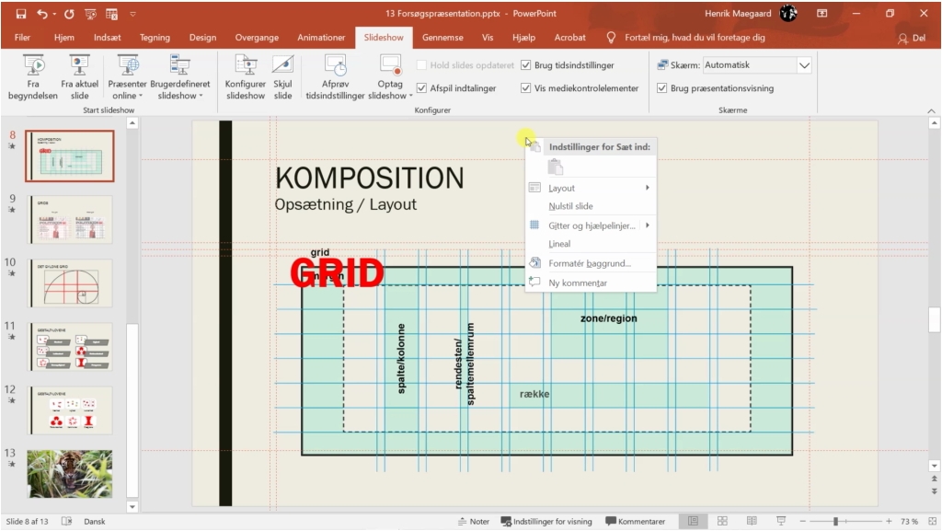This screenshot has height=531, width=942.
Task: Choose Ny kommentar in context menu
Action: [x=592, y=283]
